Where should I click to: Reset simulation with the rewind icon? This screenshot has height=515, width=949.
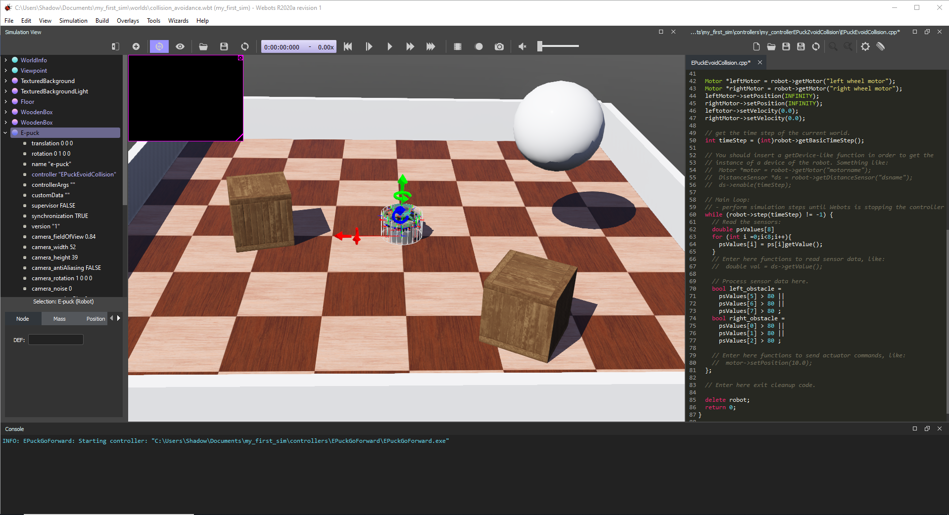348,46
